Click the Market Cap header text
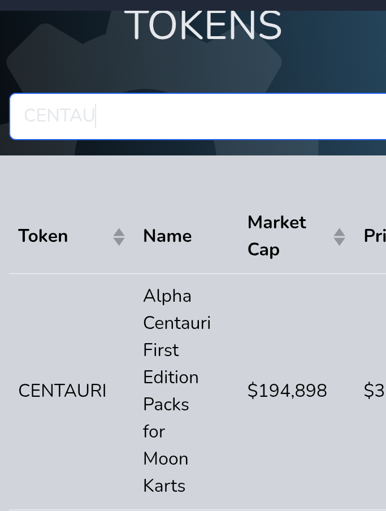Screen dimensions: 386x511 click(x=277, y=236)
